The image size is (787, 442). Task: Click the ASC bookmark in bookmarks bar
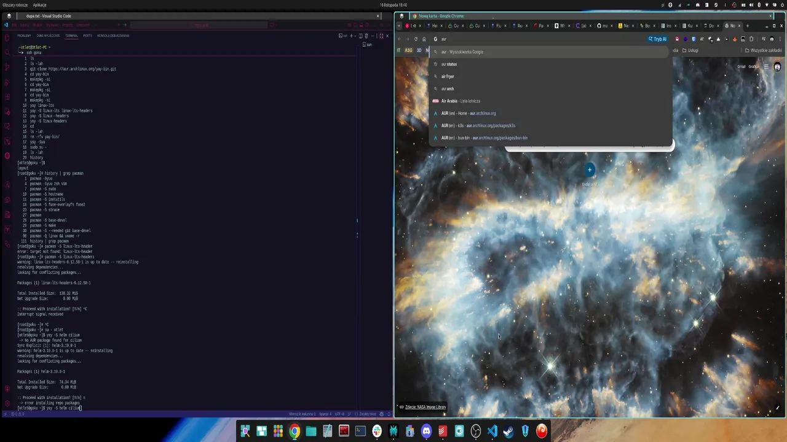408,50
